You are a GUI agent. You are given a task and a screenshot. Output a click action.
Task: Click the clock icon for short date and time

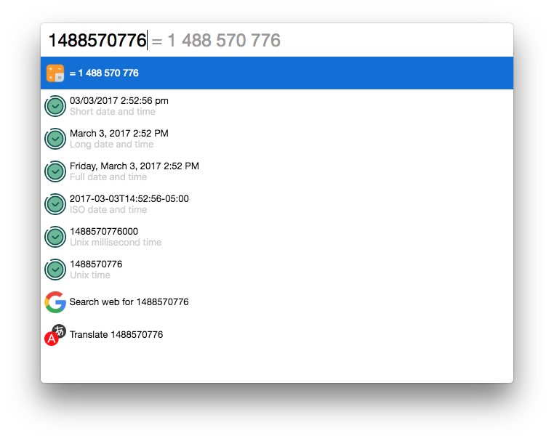(55, 106)
